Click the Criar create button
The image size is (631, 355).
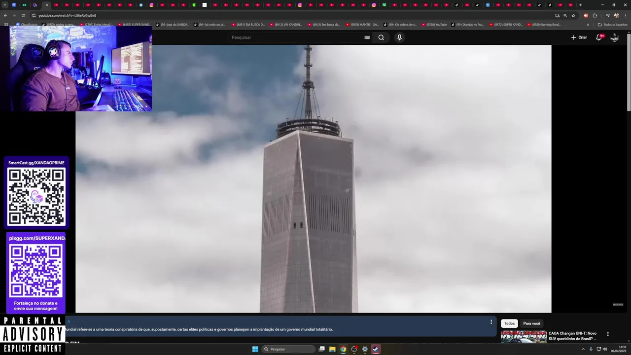[579, 37]
